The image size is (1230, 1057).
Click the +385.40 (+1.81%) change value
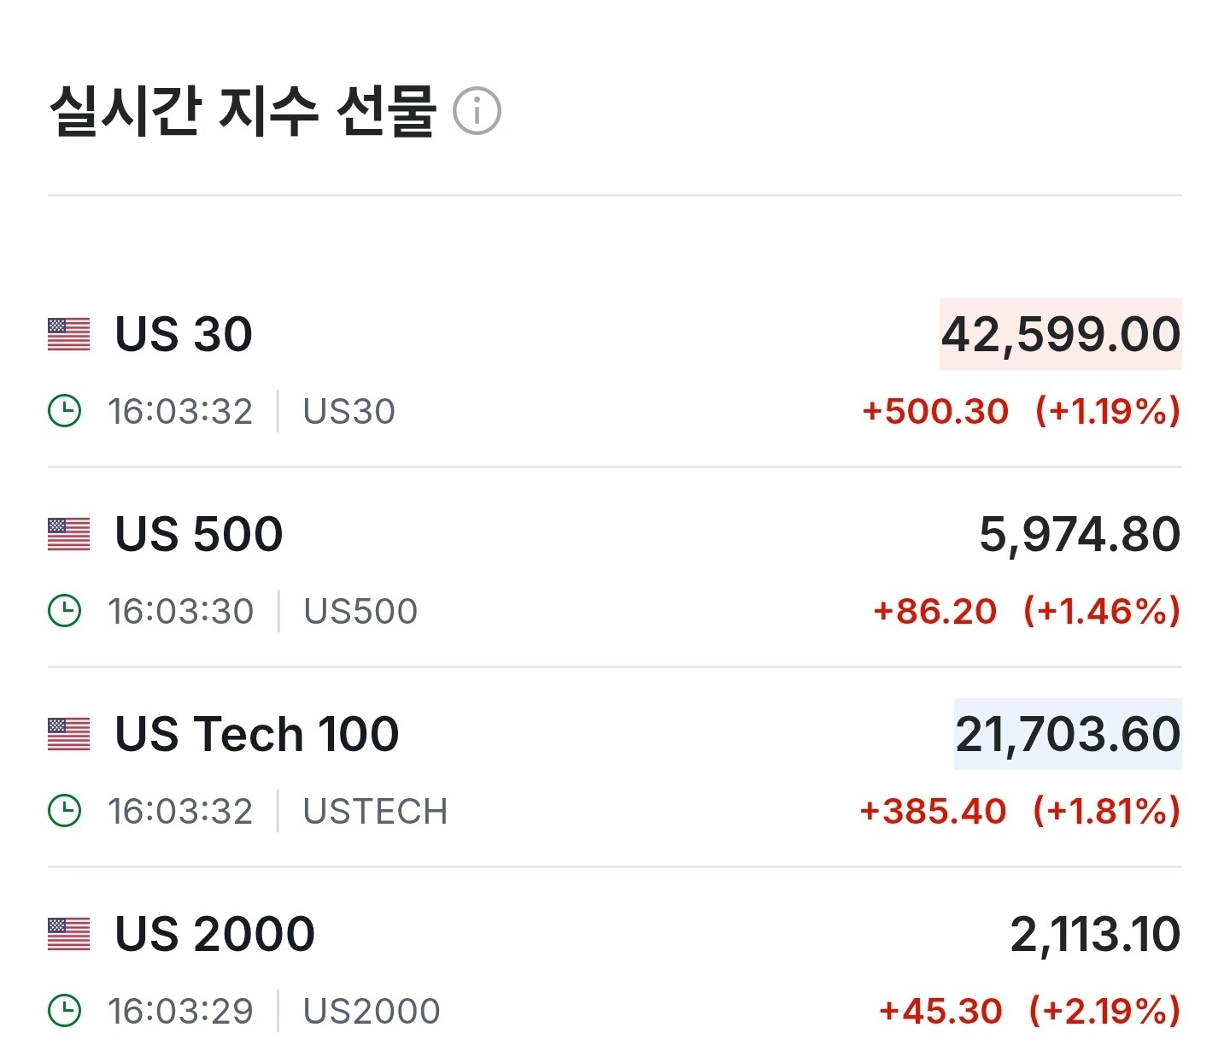[1020, 811]
